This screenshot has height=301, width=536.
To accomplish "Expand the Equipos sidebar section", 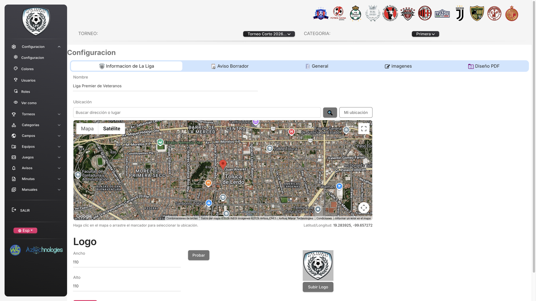I will point(36,146).
